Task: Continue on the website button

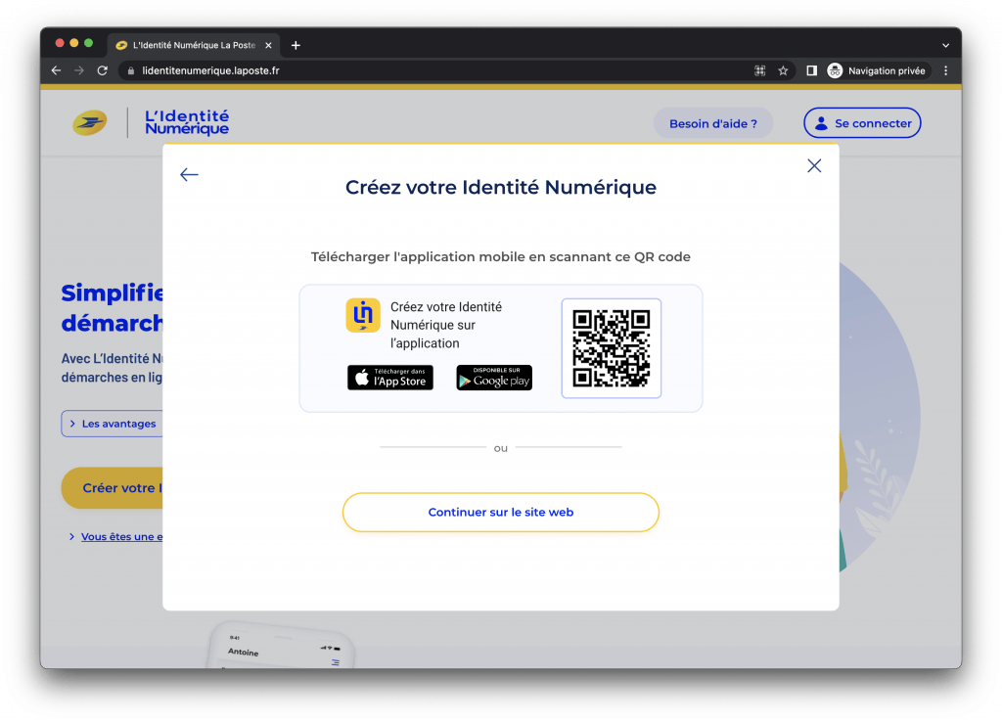Action: (x=501, y=513)
